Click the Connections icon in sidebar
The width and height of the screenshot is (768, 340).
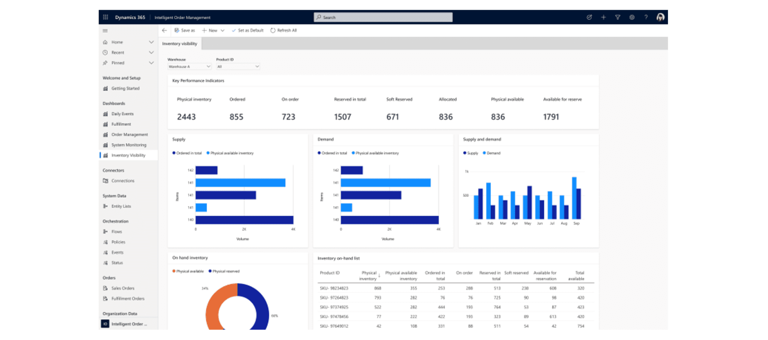pos(105,181)
